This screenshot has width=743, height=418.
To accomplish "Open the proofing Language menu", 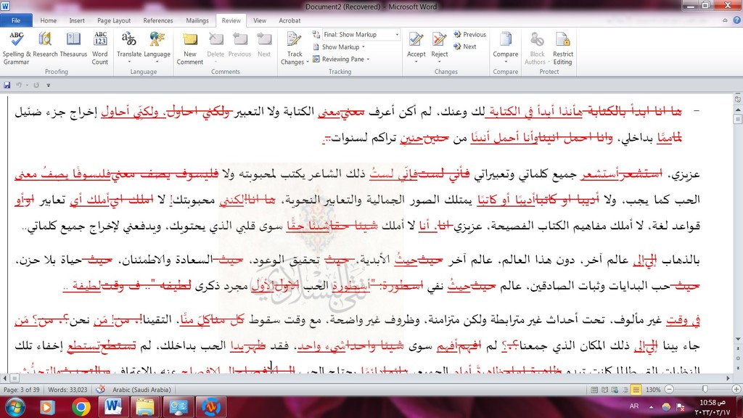I will pos(157,48).
